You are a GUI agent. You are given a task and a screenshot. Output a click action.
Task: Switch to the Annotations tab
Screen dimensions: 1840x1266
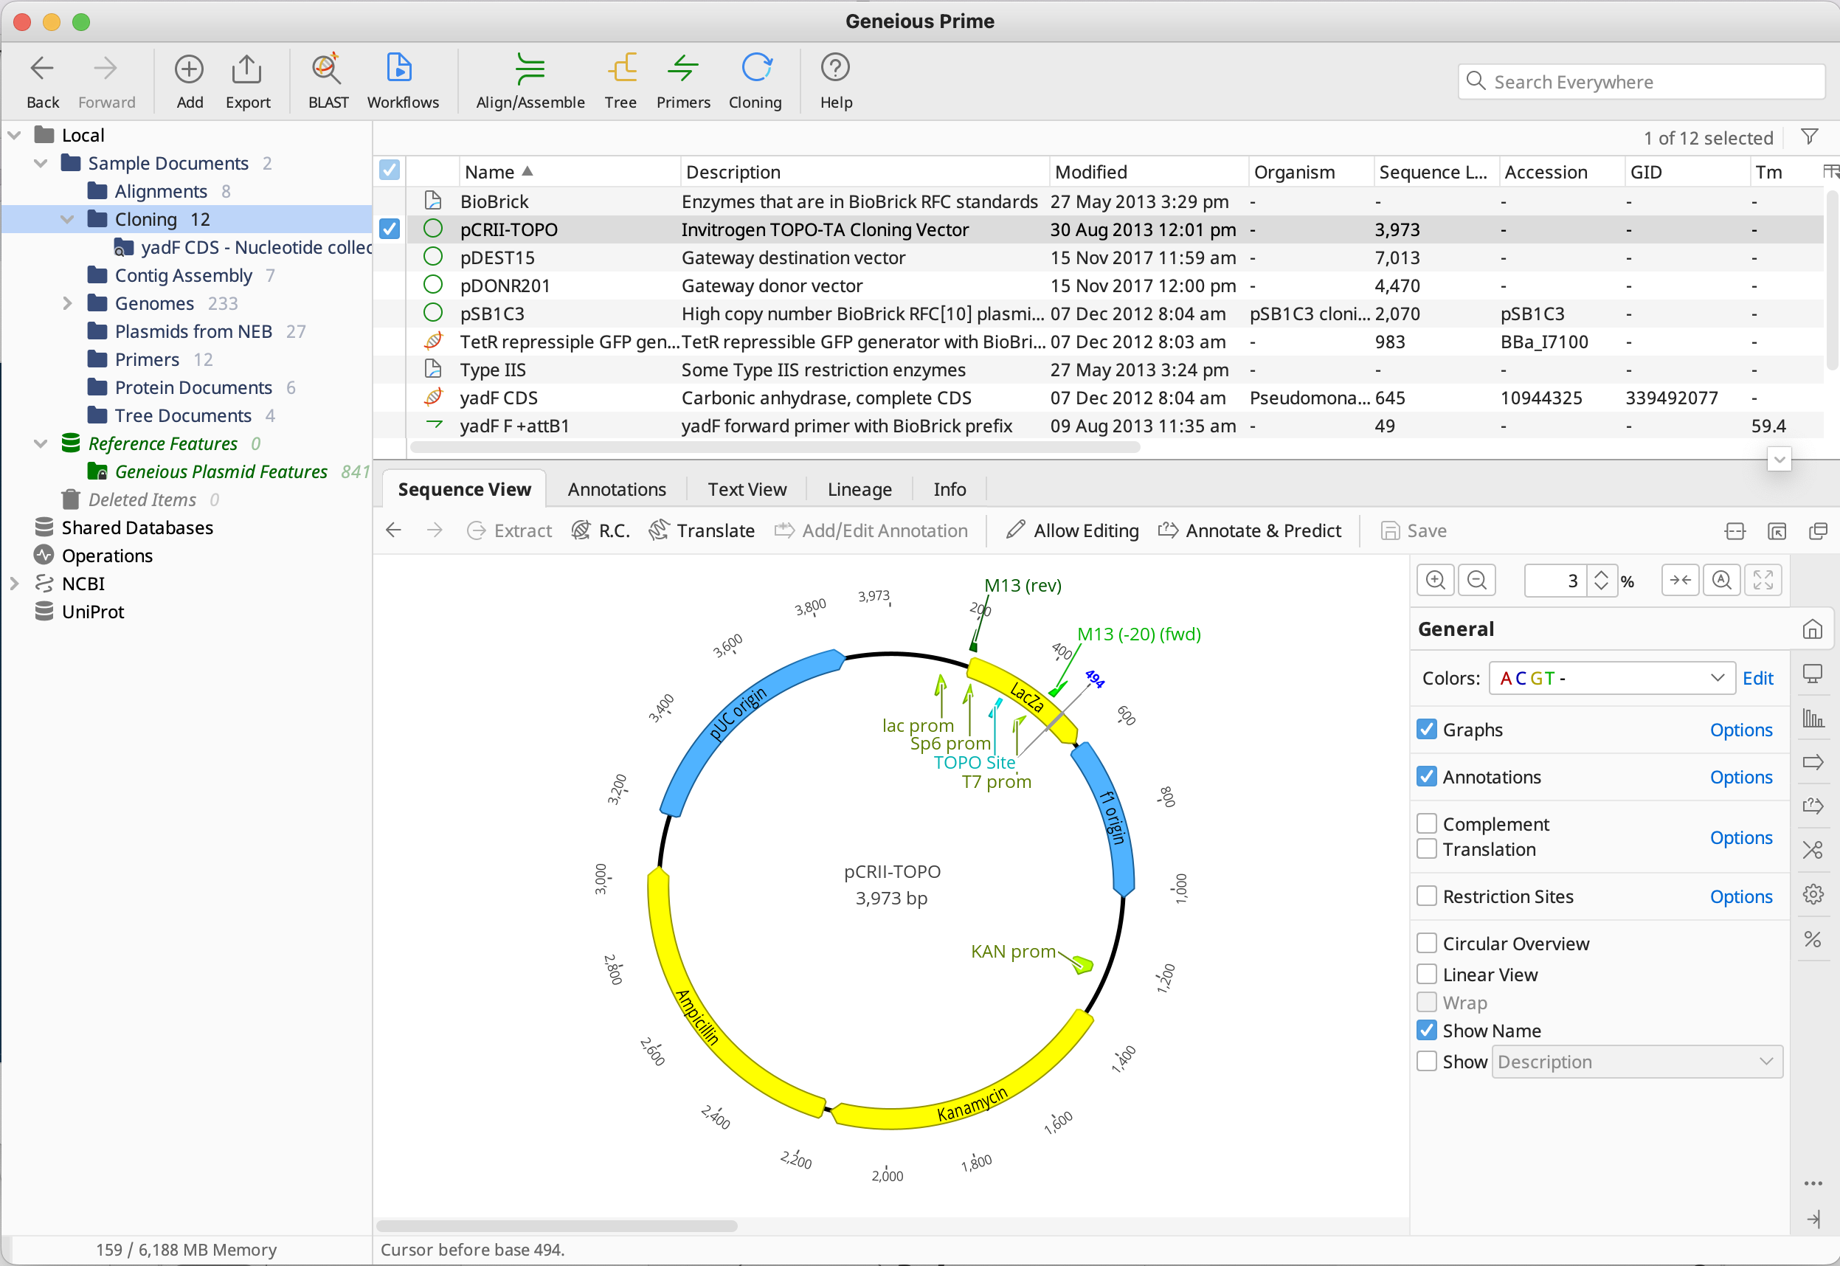(x=616, y=489)
